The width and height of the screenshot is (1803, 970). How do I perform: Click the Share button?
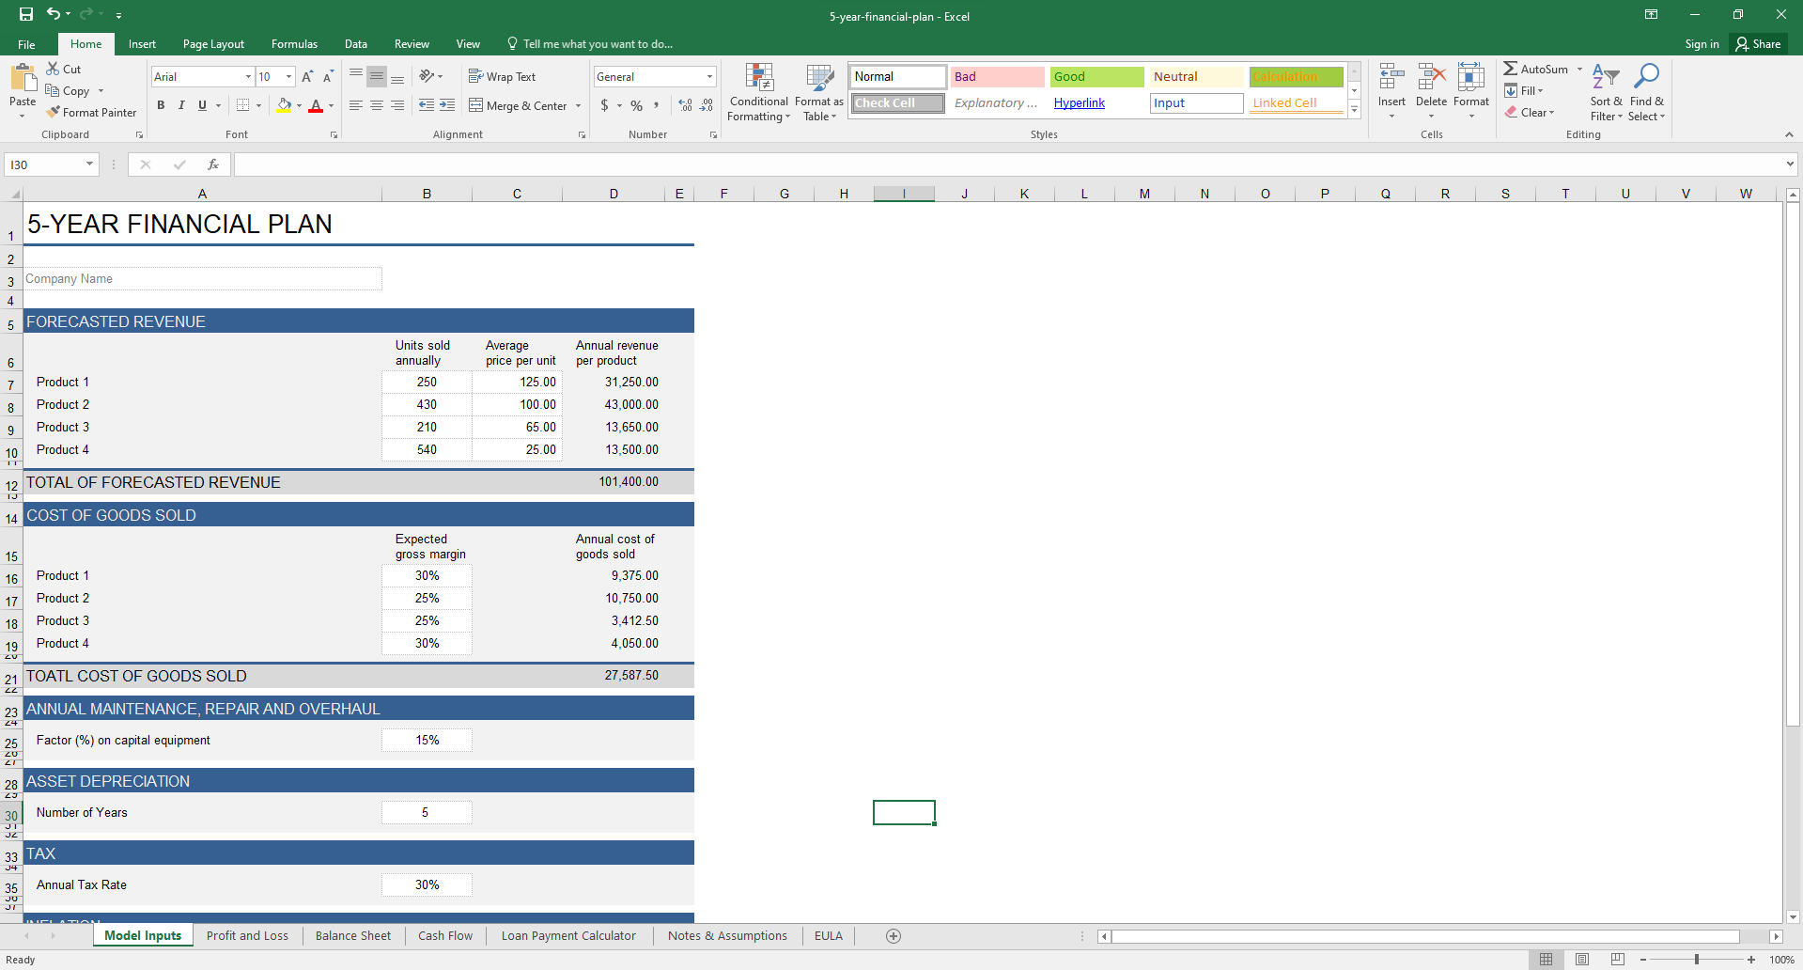[x=1758, y=44]
